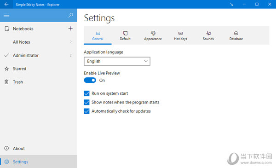This screenshot has height=168, width=276.
Task: Switch to the Default settings tab
Action: pyautogui.click(x=125, y=35)
